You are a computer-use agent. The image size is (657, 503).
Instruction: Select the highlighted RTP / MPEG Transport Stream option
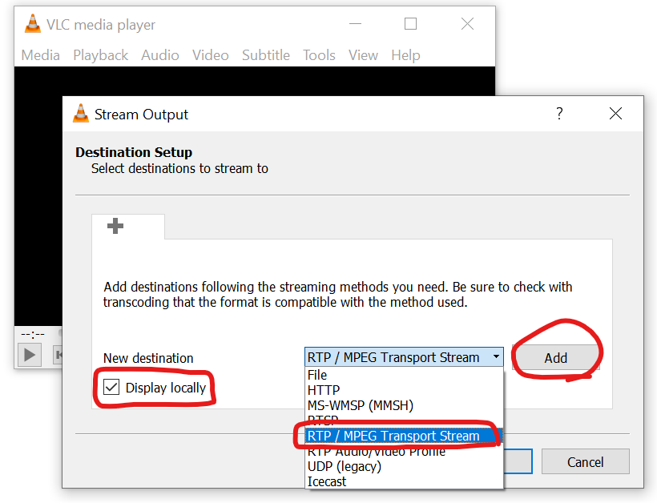tap(404, 436)
